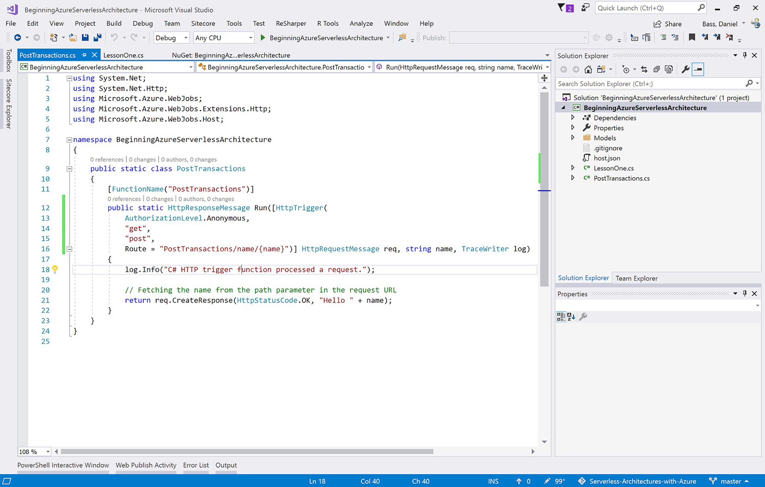Collapse the PostTransactions class at line 9
Screen dimensions: 765x487
[x=69, y=169]
